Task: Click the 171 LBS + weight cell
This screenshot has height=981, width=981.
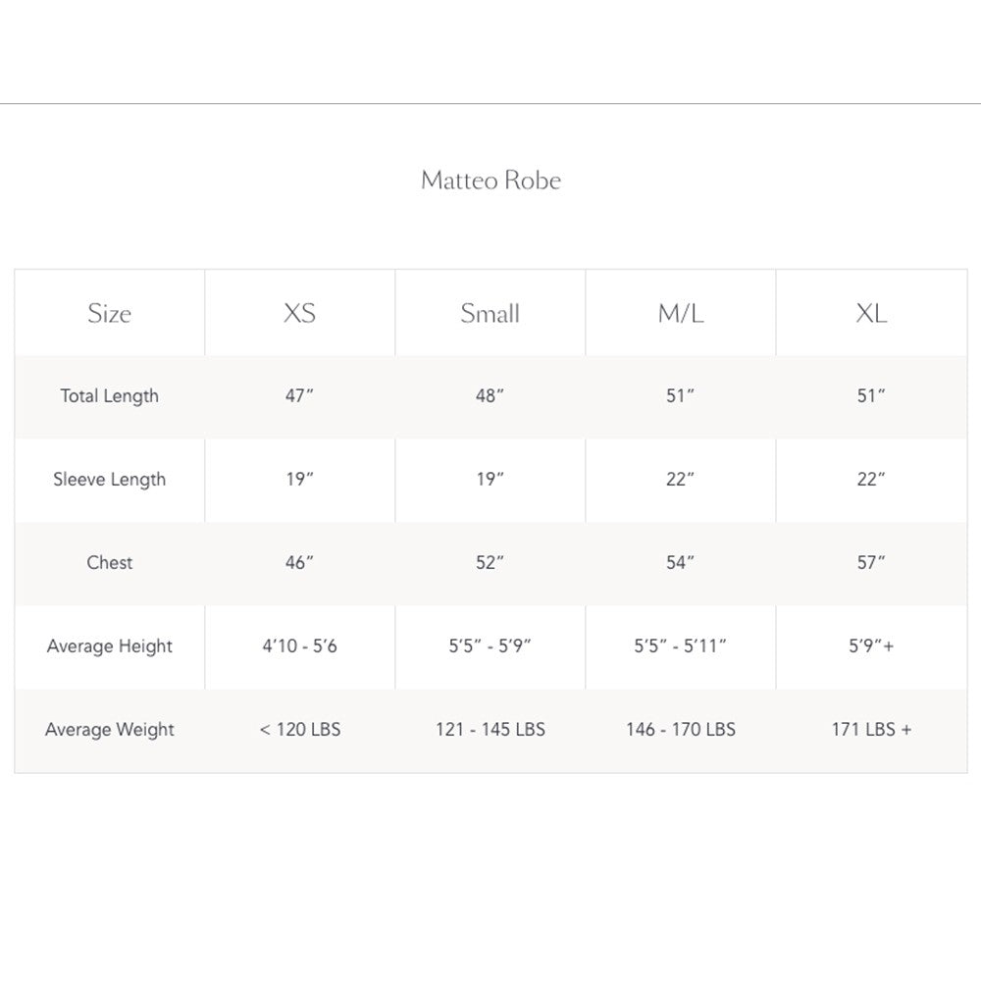Action: [x=870, y=730]
